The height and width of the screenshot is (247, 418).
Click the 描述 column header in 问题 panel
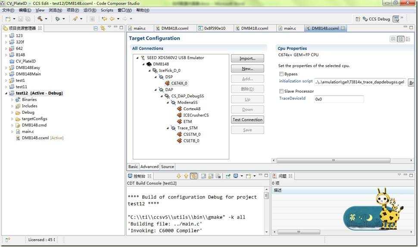[x=343, y=190]
